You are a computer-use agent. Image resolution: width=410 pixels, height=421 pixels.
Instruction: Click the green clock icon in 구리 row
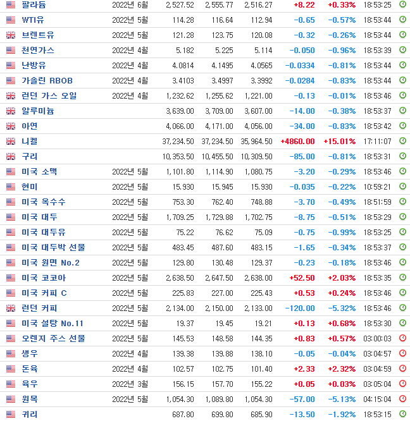(x=402, y=156)
